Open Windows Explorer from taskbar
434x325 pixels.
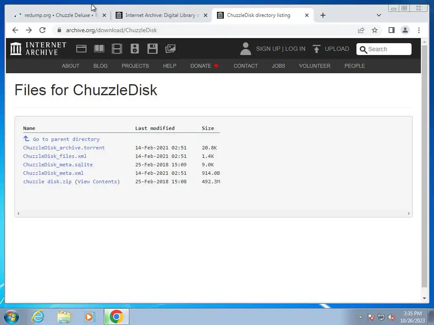pyautogui.click(x=64, y=317)
